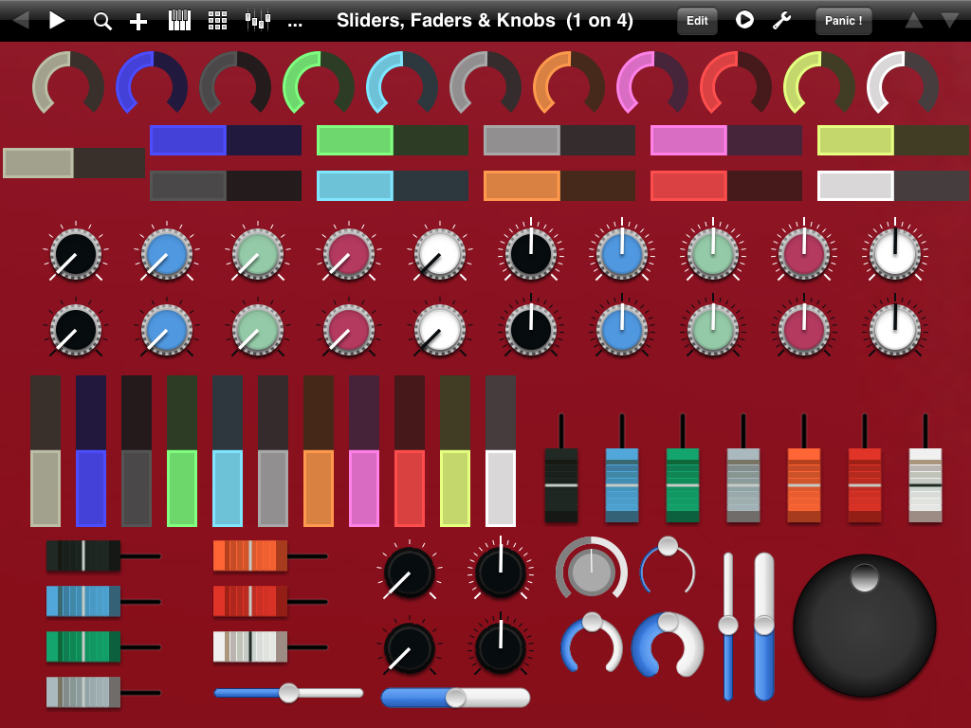Select the grid layout icon

[216, 20]
